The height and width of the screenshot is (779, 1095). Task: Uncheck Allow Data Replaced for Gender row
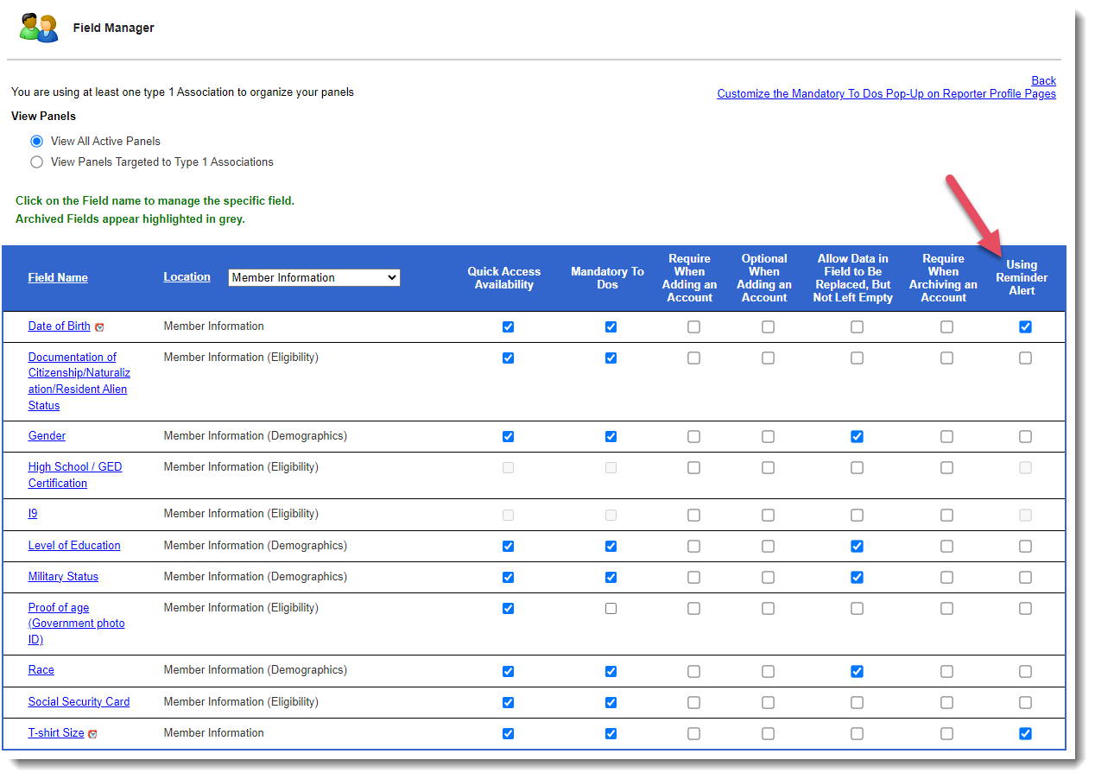click(x=857, y=437)
